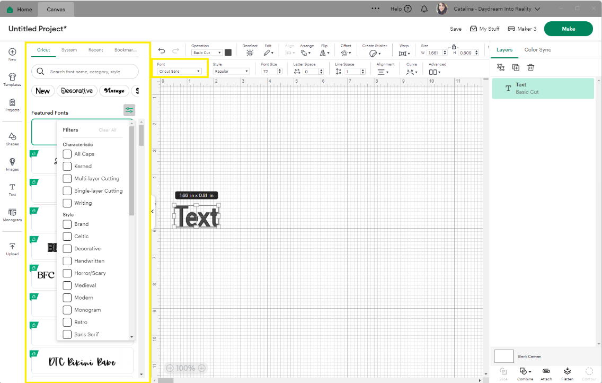Screen dimensions: 602x383
Task: Open the Edit pencil menu
Action: pyautogui.click(x=268, y=53)
